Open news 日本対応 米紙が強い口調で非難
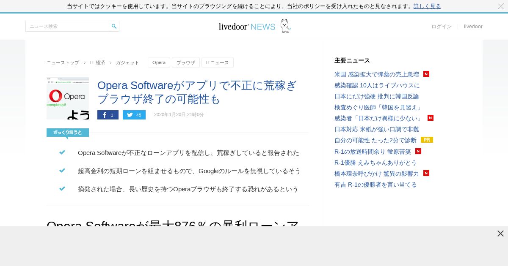508x266 pixels. click(377, 129)
